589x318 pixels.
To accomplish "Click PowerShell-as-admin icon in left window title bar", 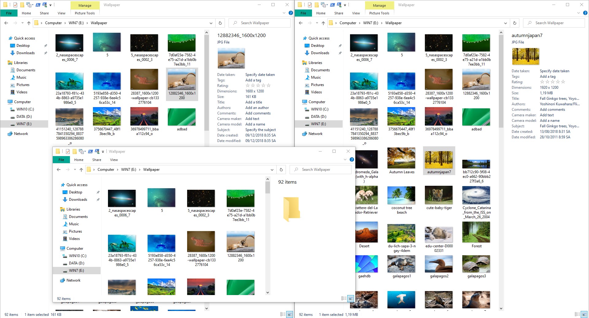I will tap(45, 5).
